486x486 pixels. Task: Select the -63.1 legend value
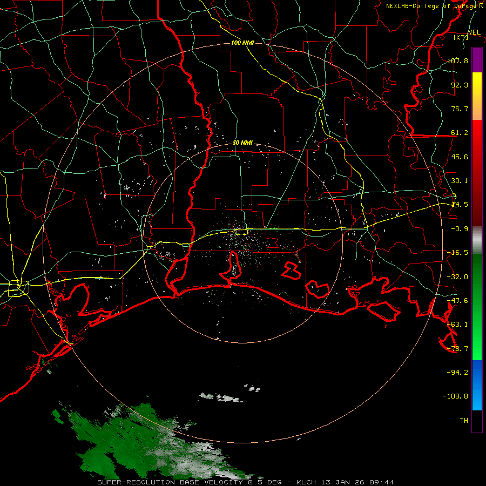(457, 325)
